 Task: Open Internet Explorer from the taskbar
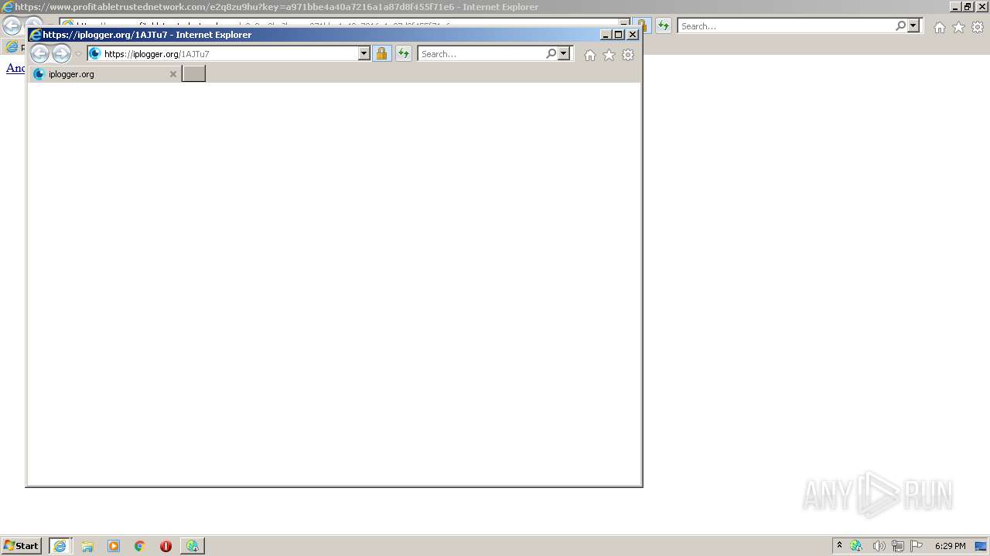point(60,546)
